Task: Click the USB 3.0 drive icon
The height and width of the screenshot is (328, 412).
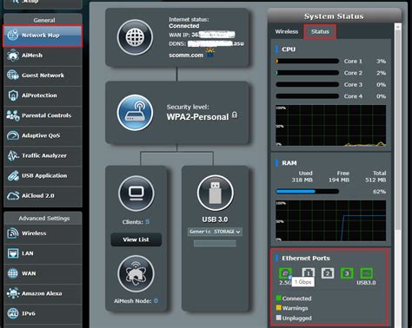Action: 215,193
